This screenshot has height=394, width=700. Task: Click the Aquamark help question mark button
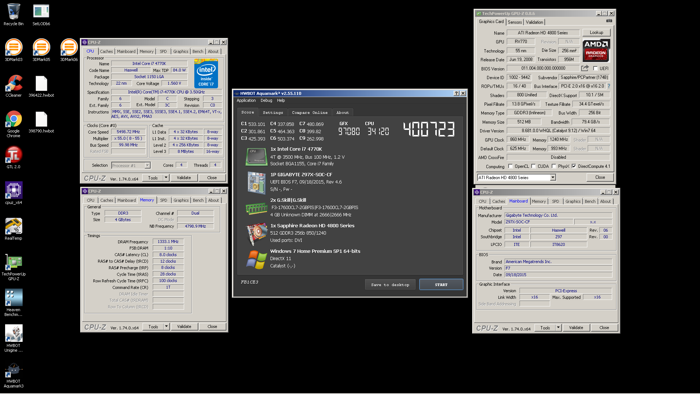tap(456, 93)
